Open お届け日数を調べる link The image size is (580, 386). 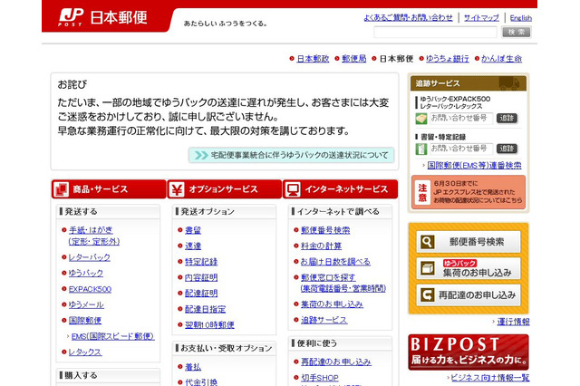coord(335,262)
